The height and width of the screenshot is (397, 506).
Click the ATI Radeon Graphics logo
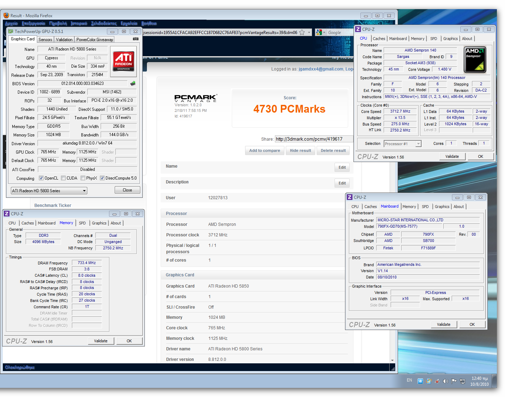coord(123,61)
